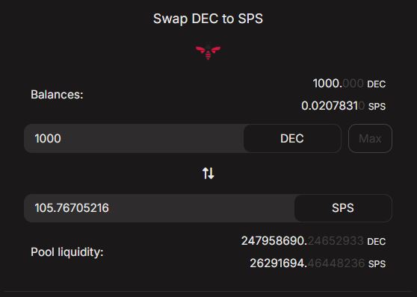Focus the SPS amount field showing 105.76705216

pos(159,208)
